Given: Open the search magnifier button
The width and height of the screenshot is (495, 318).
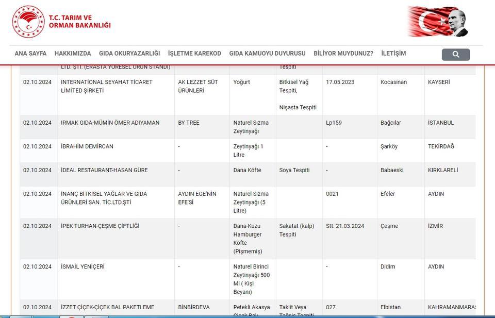Looking at the screenshot, I should click(x=455, y=54).
